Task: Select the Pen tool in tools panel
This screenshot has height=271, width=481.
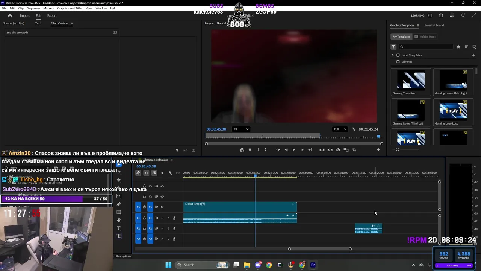Action: [119, 204]
